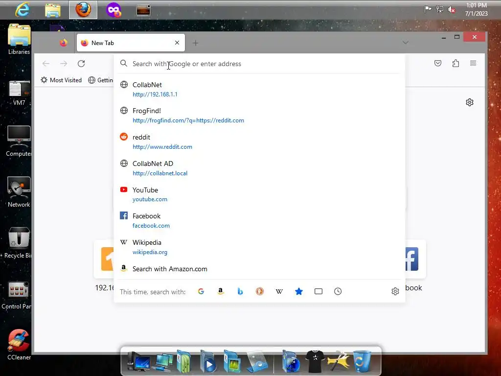Launch Internet Explorer from the taskbar
The image size is (501, 376).
click(x=23, y=10)
